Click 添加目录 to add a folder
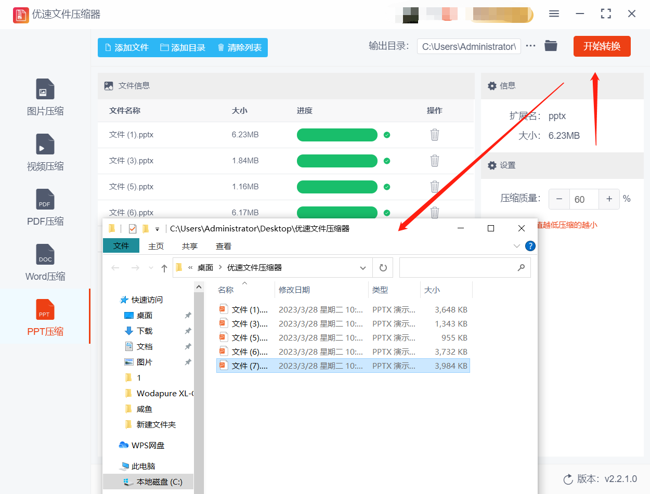This screenshot has width=650, height=494. (x=183, y=47)
